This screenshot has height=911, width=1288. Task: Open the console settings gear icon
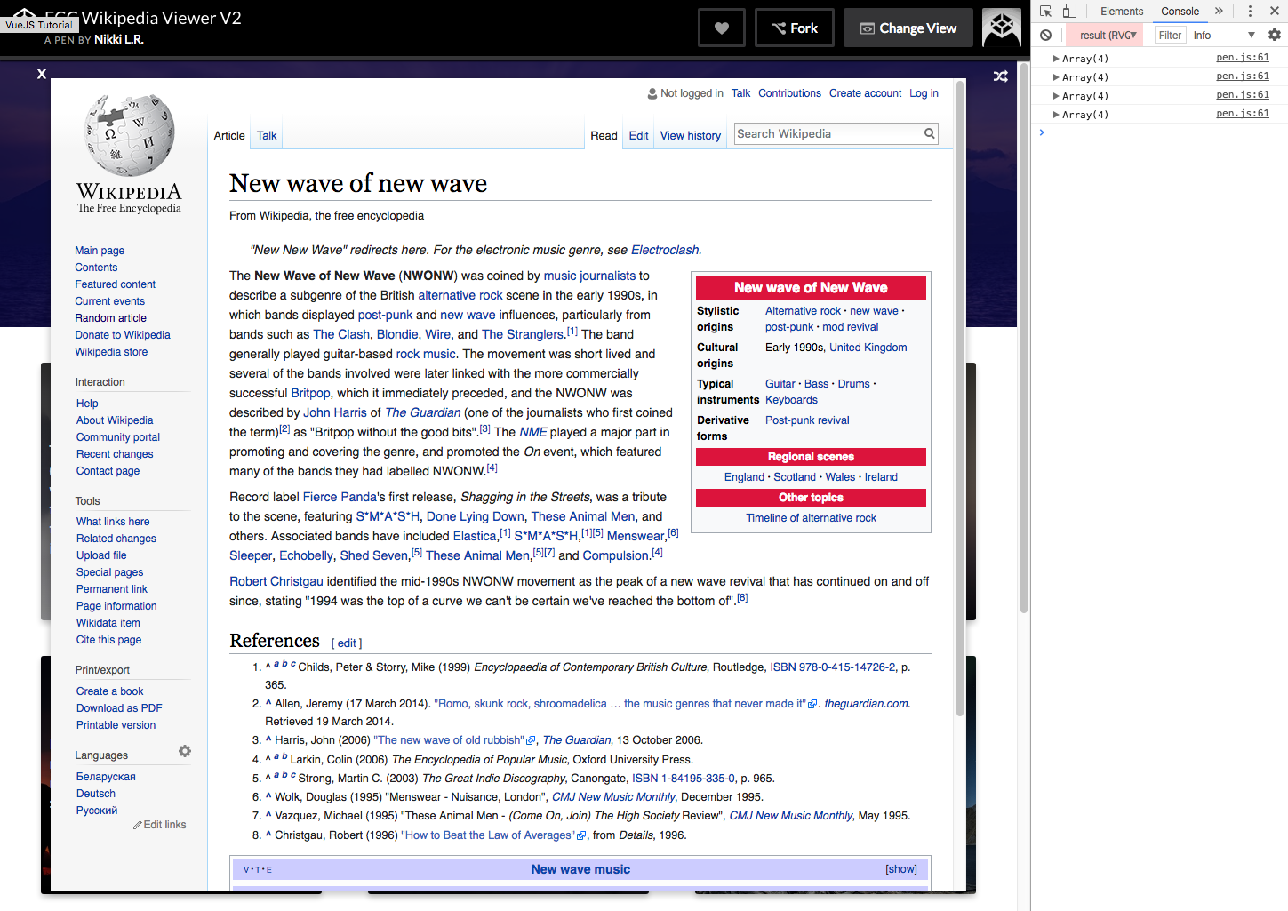(1275, 35)
